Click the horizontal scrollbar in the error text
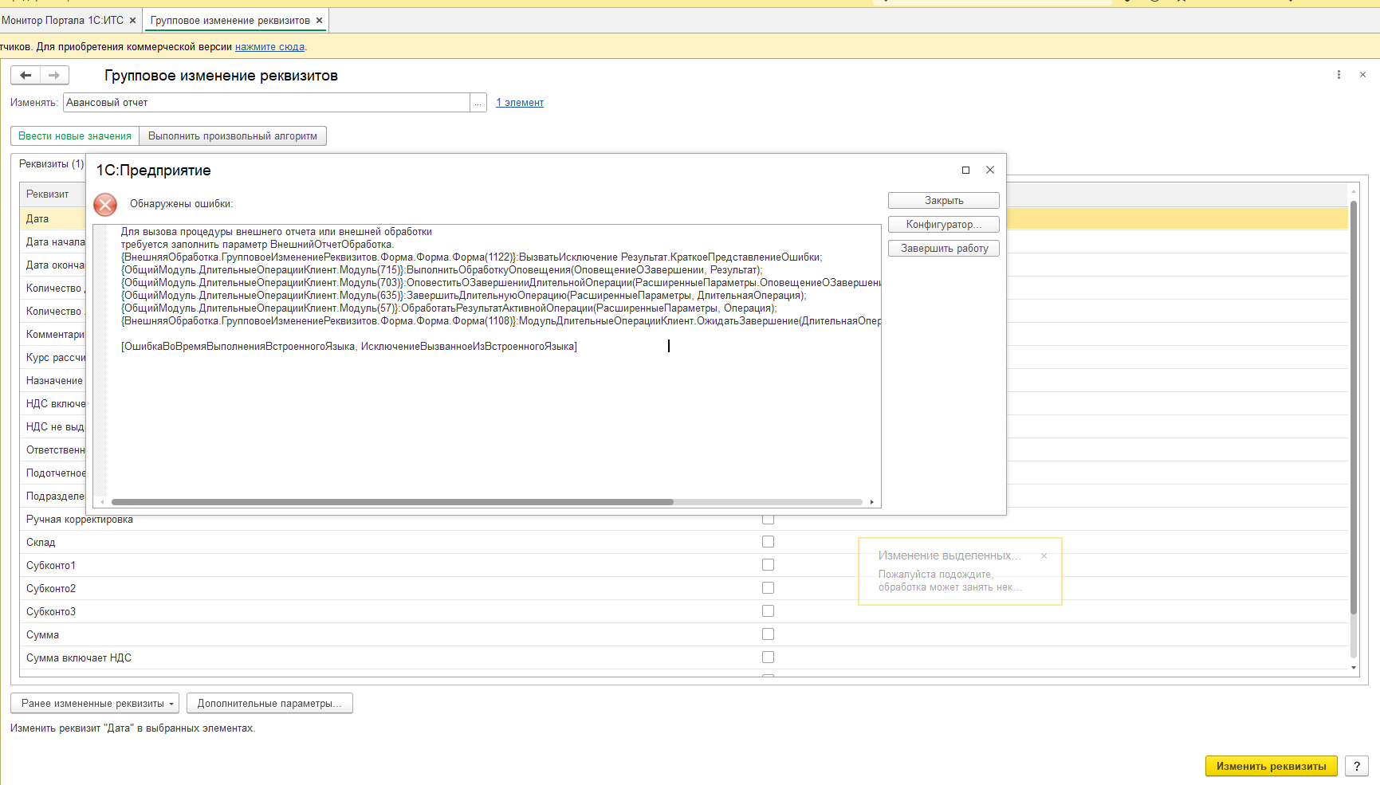1380x785 pixels. point(392,502)
